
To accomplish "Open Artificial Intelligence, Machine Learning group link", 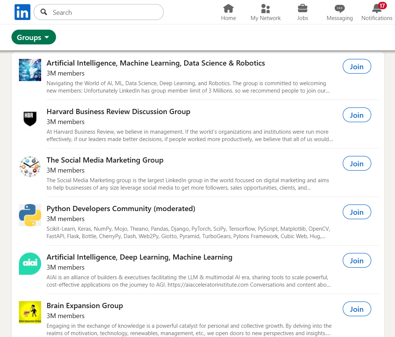I will pos(155,63).
